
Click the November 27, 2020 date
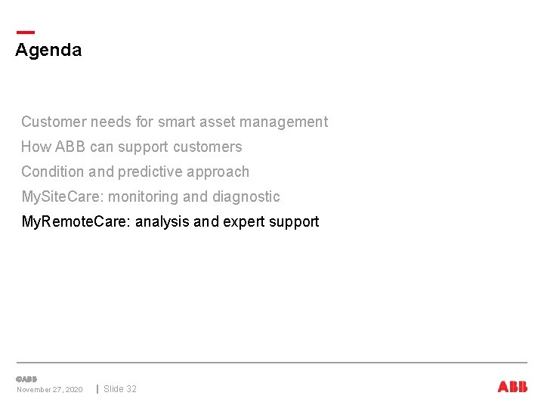50,390
